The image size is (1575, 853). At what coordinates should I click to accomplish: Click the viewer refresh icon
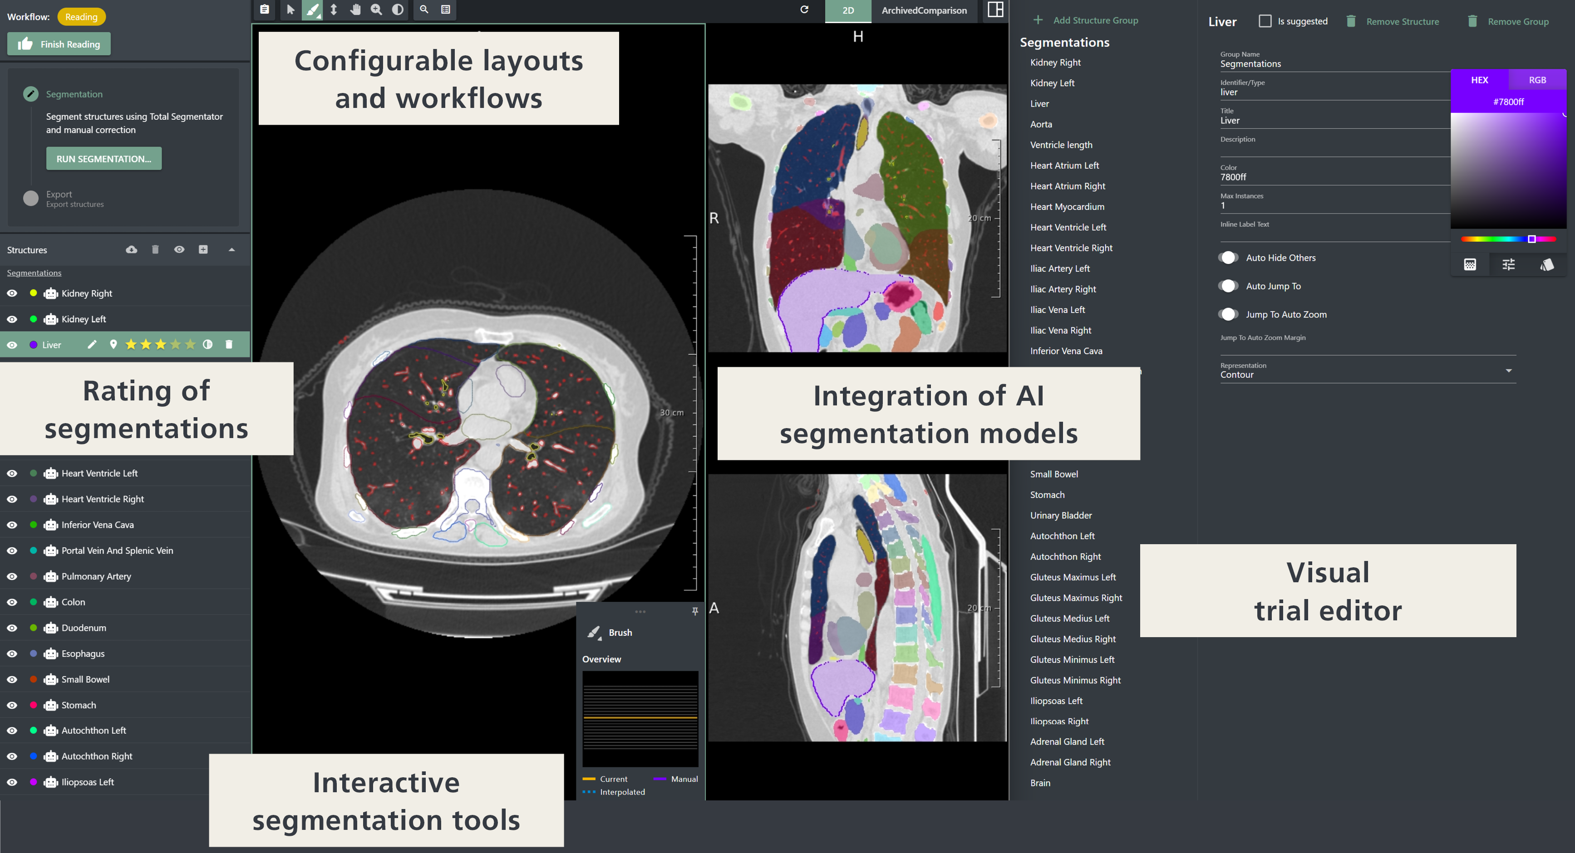(x=805, y=10)
